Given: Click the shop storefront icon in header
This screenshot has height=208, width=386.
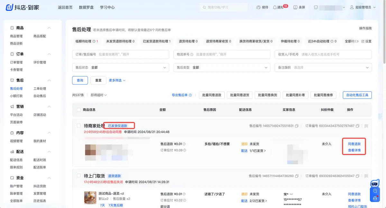Looking at the screenshot, I should (316, 7).
